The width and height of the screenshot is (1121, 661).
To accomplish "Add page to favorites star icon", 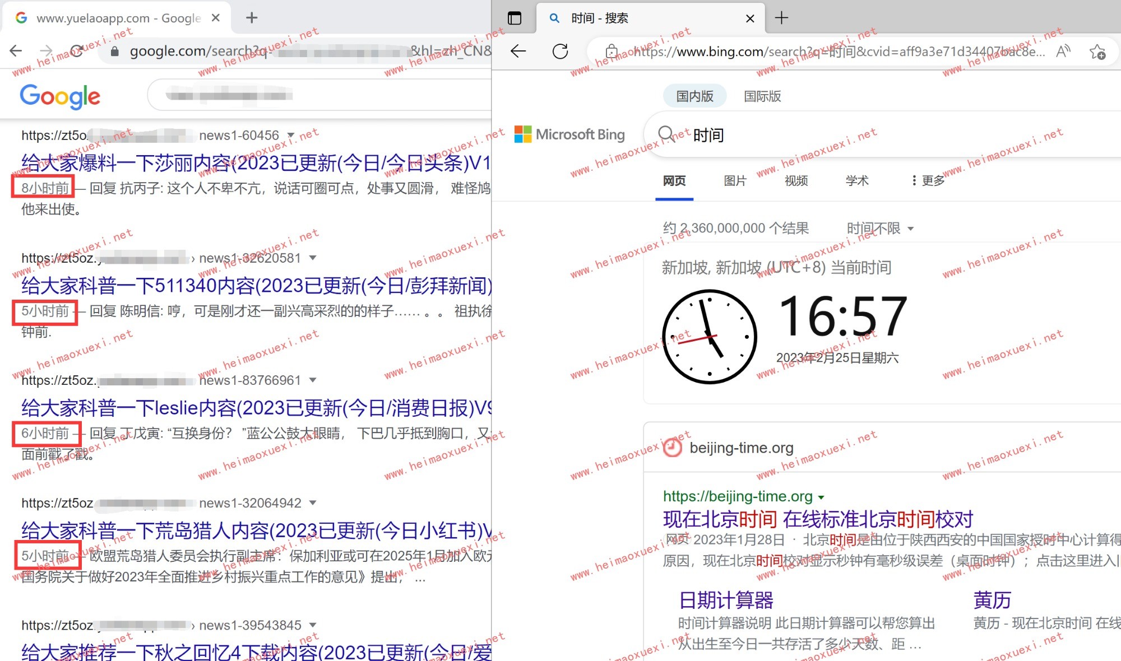I will pos(1097,52).
